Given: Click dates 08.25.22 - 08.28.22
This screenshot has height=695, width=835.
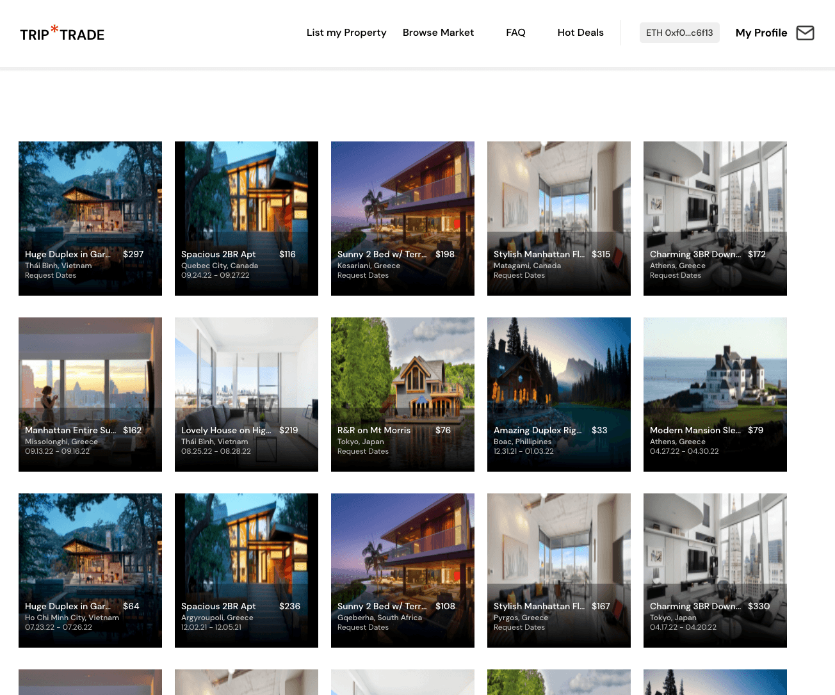Looking at the screenshot, I should pos(216,451).
